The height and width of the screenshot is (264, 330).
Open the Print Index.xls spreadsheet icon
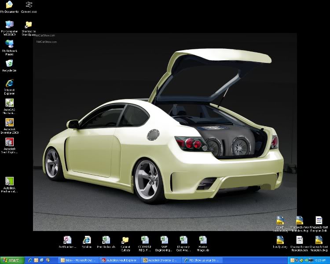106,242
